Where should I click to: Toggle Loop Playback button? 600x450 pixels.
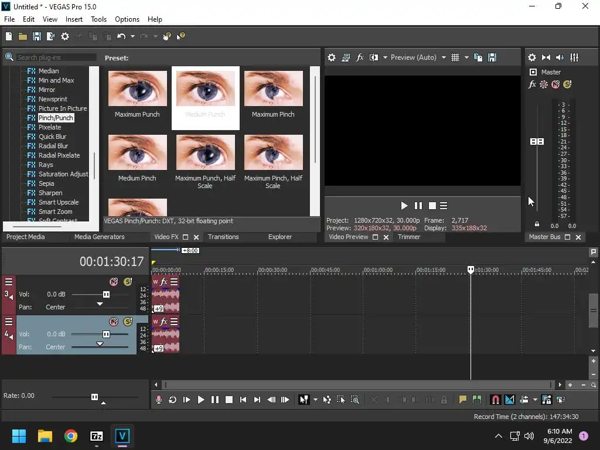click(x=173, y=400)
